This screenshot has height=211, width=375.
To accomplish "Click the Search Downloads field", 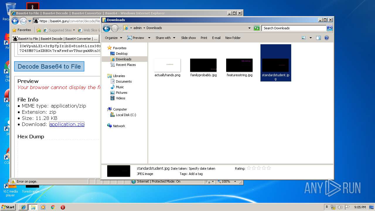I will pyautogui.click(x=294, y=28).
